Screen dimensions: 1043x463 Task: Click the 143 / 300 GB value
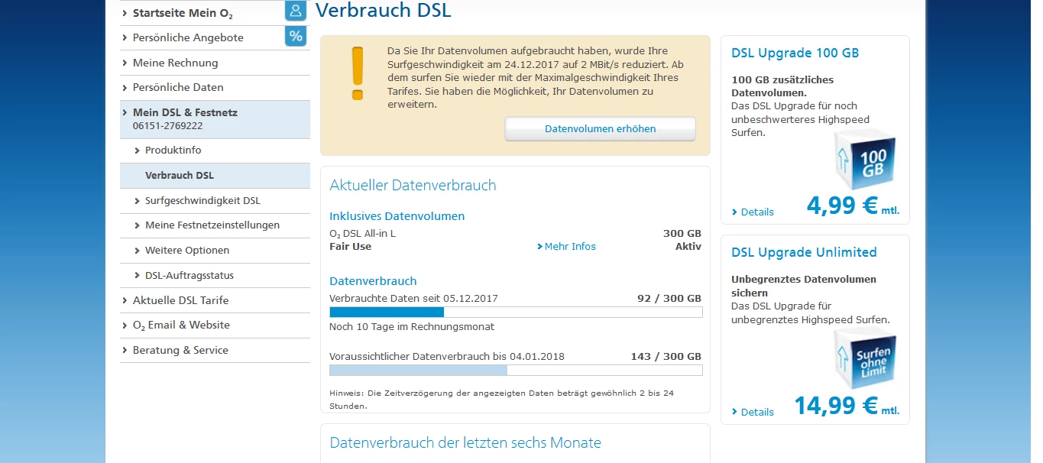click(666, 356)
